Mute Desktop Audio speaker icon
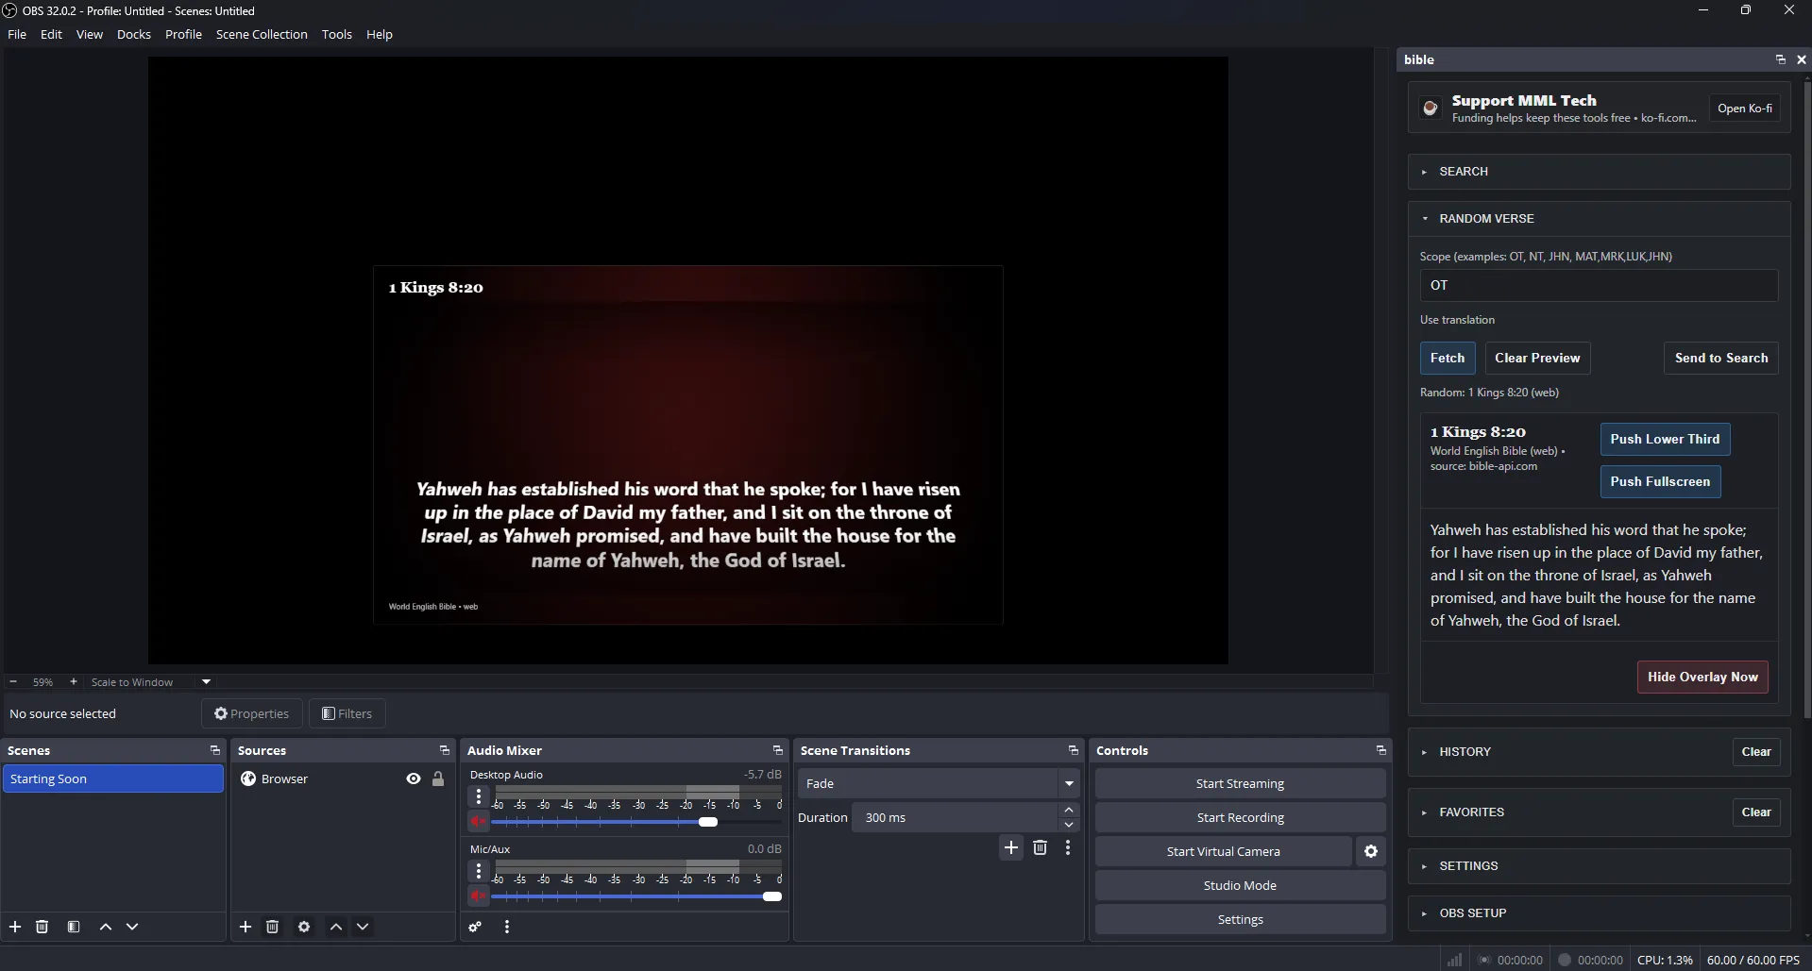Image resolution: width=1812 pixels, height=971 pixels. tap(478, 822)
